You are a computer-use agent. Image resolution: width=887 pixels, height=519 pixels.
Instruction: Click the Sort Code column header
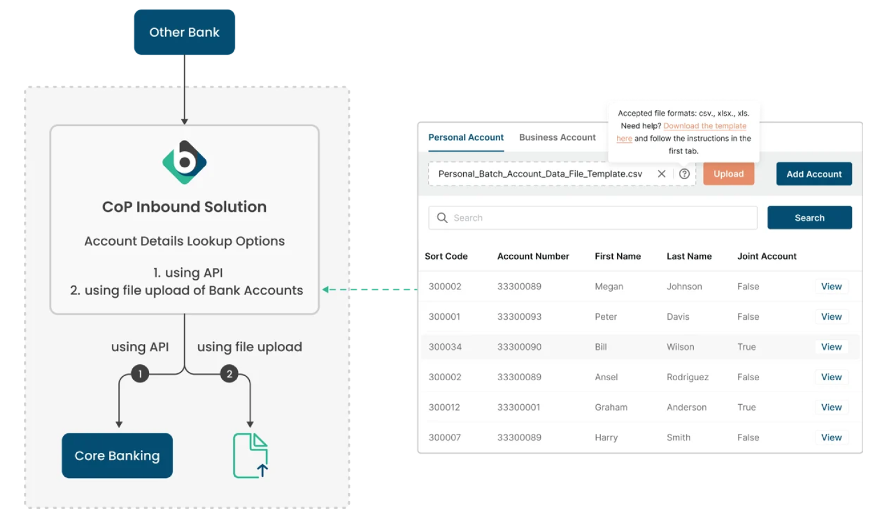pyautogui.click(x=446, y=257)
